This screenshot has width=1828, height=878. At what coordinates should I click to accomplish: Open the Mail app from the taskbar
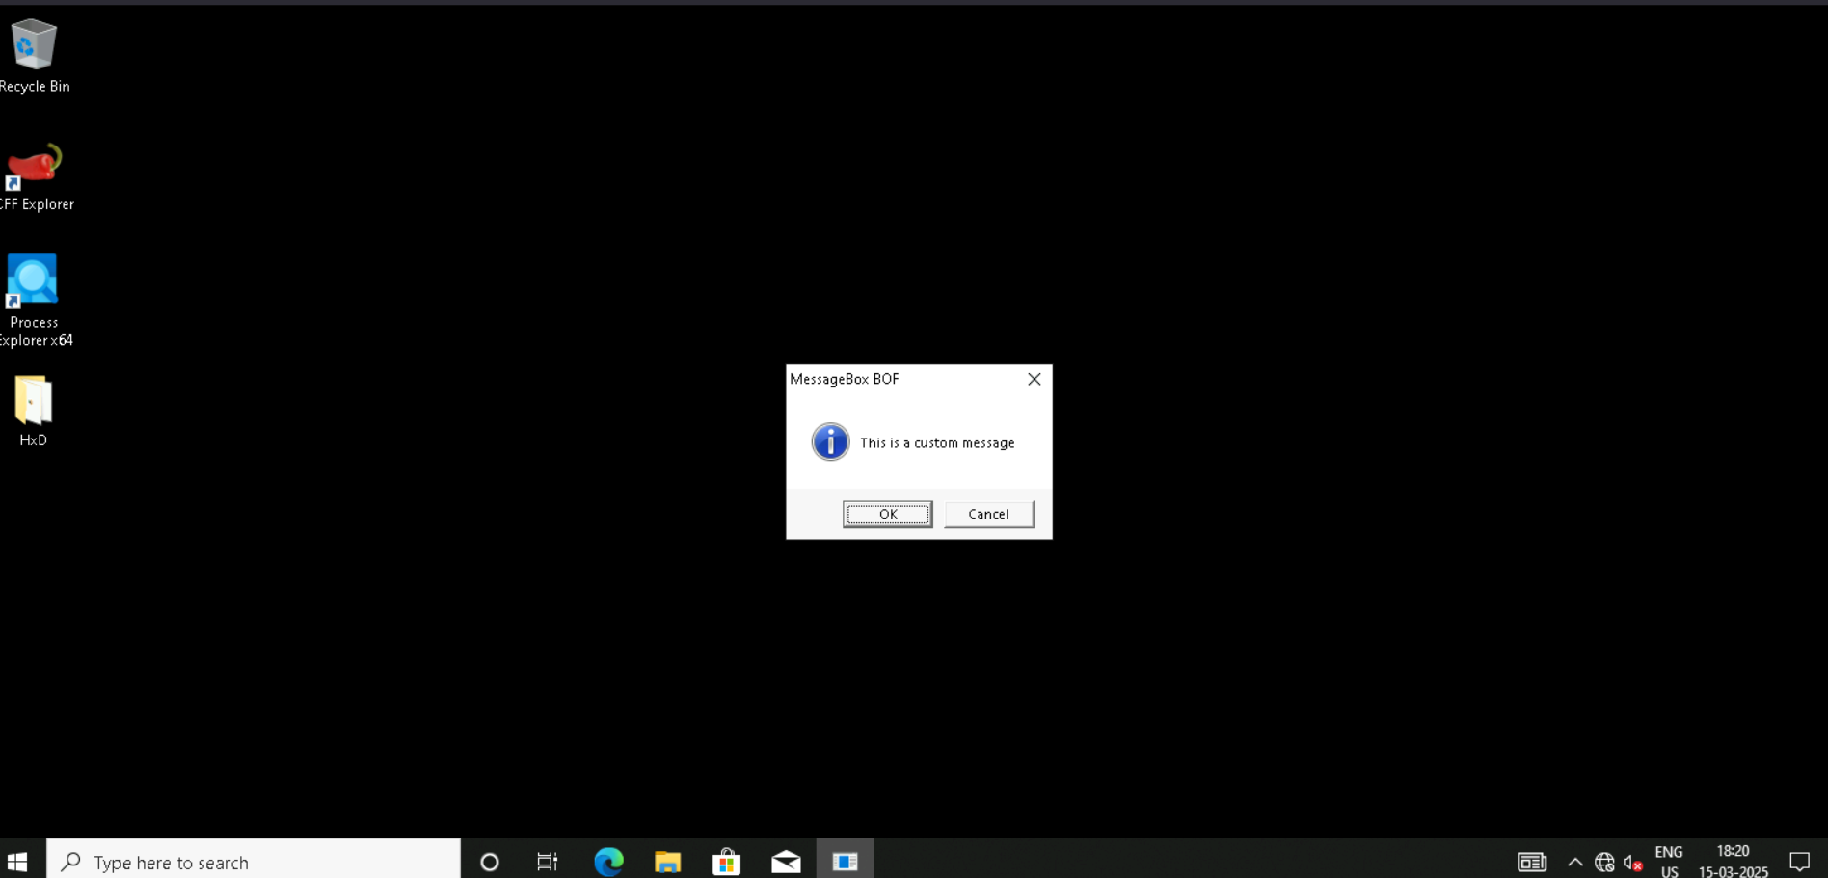click(x=786, y=862)
